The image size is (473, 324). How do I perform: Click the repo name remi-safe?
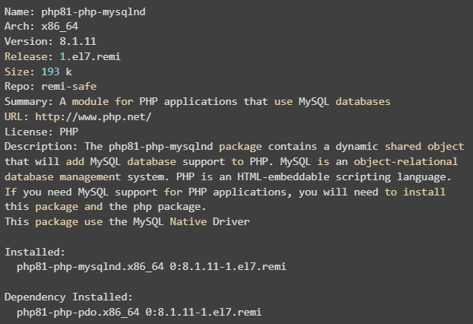66,87
